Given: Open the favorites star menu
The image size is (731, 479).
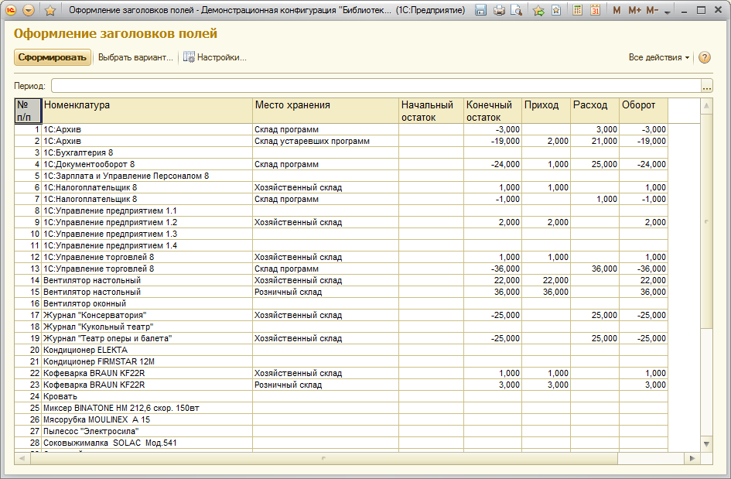Looking at the screenshot, I should click(50, 10).
